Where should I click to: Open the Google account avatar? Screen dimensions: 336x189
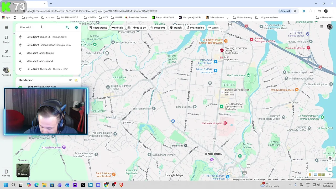330,27
